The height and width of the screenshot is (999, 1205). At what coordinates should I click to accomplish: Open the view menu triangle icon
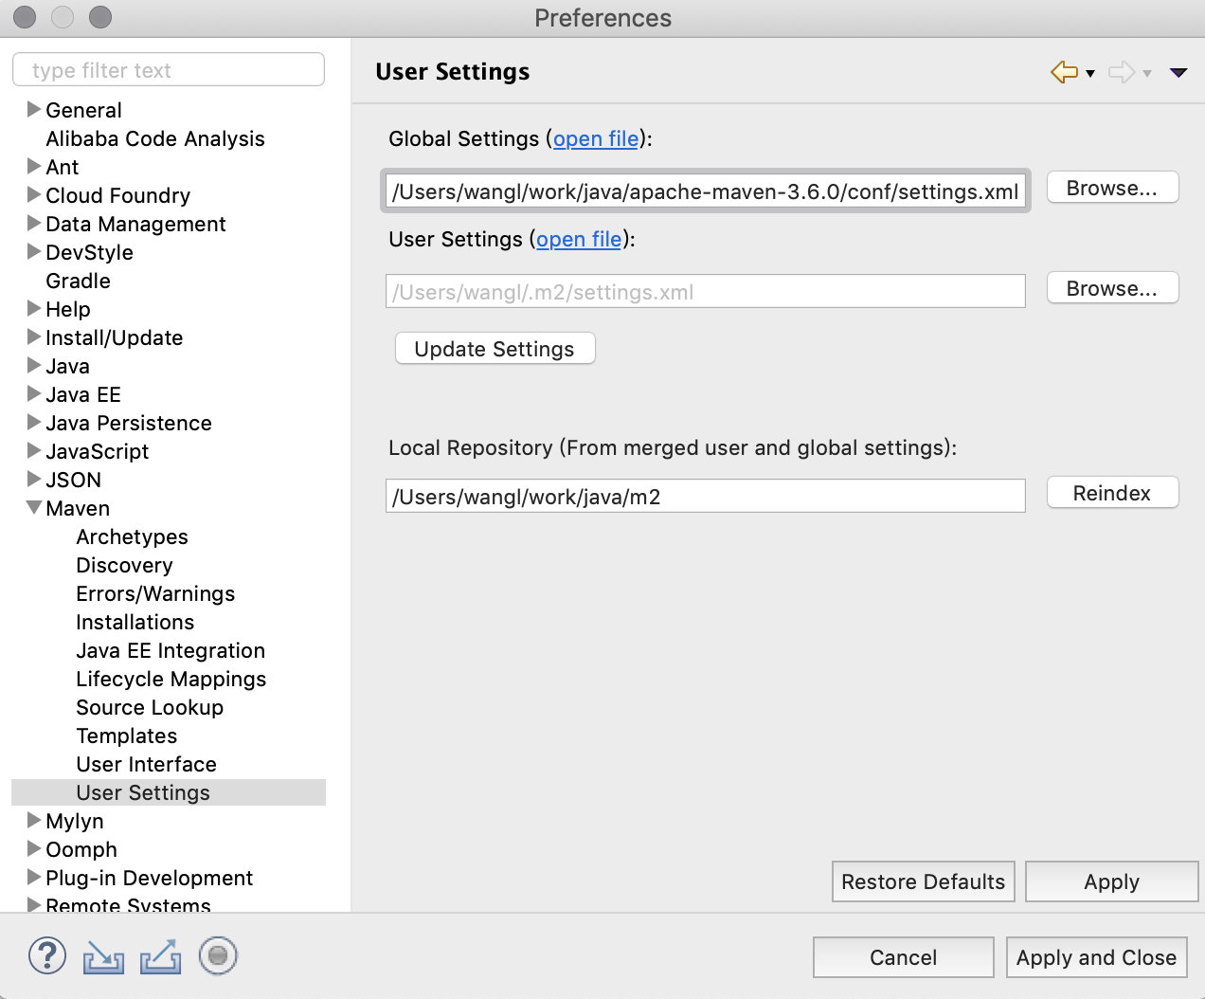[1178, 73]
